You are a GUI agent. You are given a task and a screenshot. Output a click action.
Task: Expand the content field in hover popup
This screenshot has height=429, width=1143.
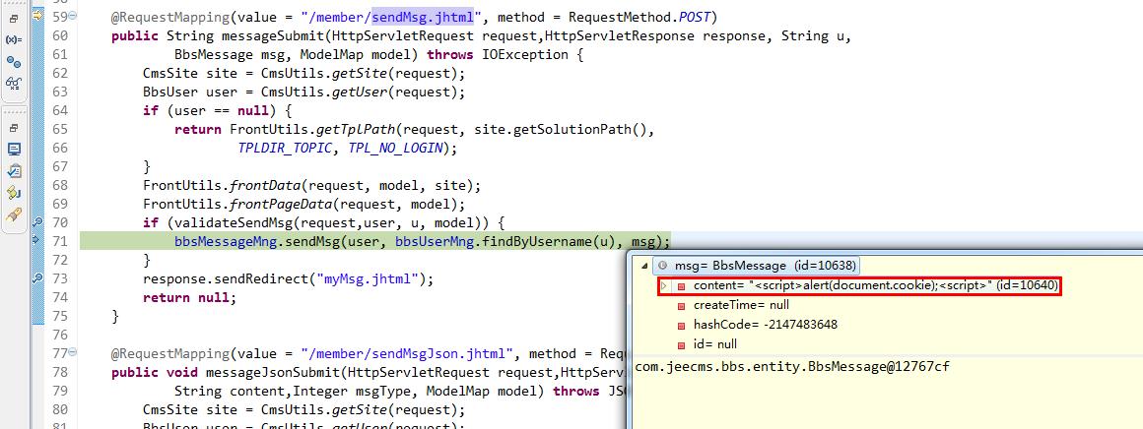663,286
